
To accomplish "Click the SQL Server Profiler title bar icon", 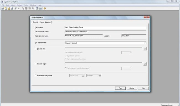I will [2, 2].
